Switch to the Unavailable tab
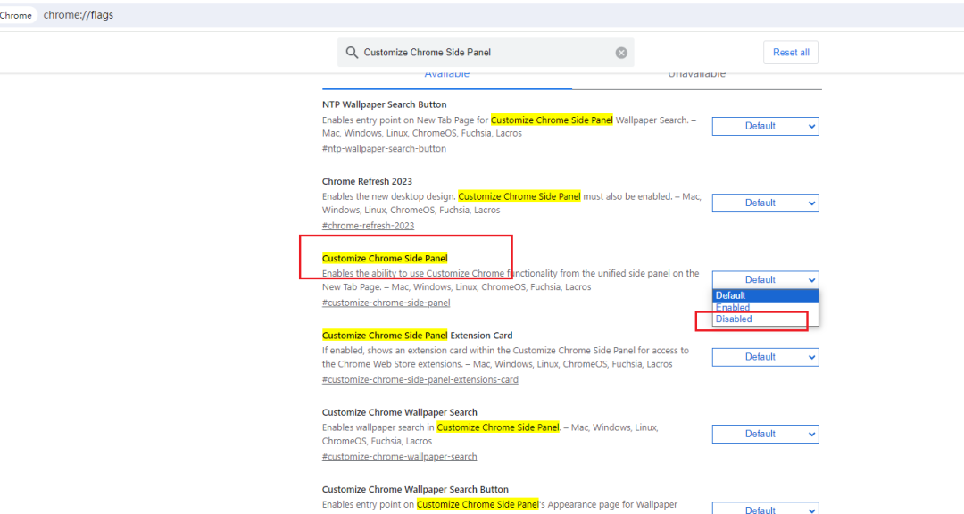Viewport: 964px width, 514px height. [696, 74]
